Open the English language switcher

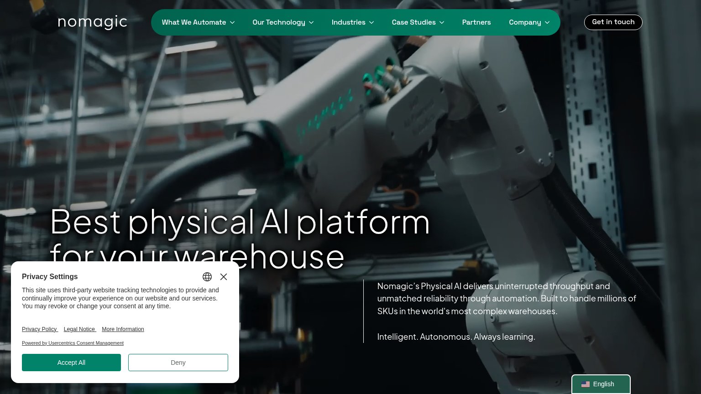pyautogui.click(x=601, y=384)
